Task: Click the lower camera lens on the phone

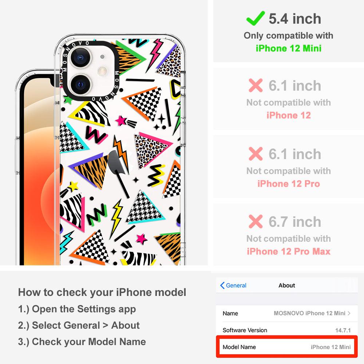Action: pyautogui.click(x=80, y=84)
